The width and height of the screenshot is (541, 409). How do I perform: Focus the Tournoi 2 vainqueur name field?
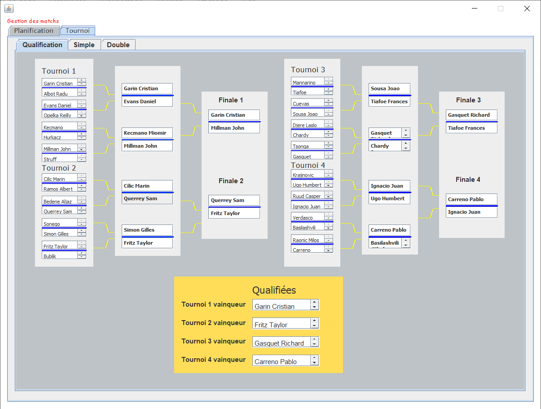click(281, 323)
